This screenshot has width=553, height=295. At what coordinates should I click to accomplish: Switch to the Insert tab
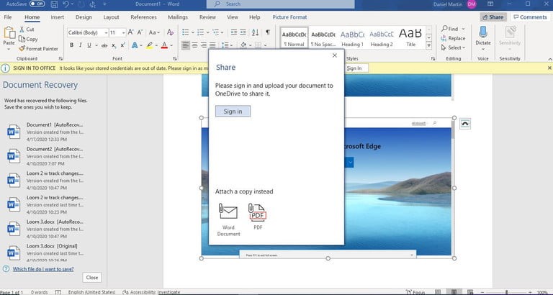point(57,17)
